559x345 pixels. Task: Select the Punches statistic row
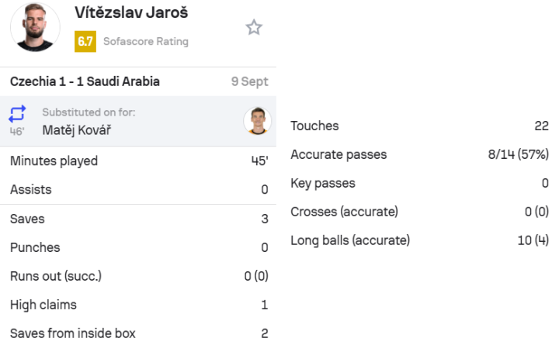(138, 247)
